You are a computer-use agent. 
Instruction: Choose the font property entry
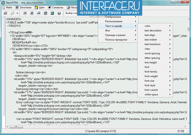[155, 67]
